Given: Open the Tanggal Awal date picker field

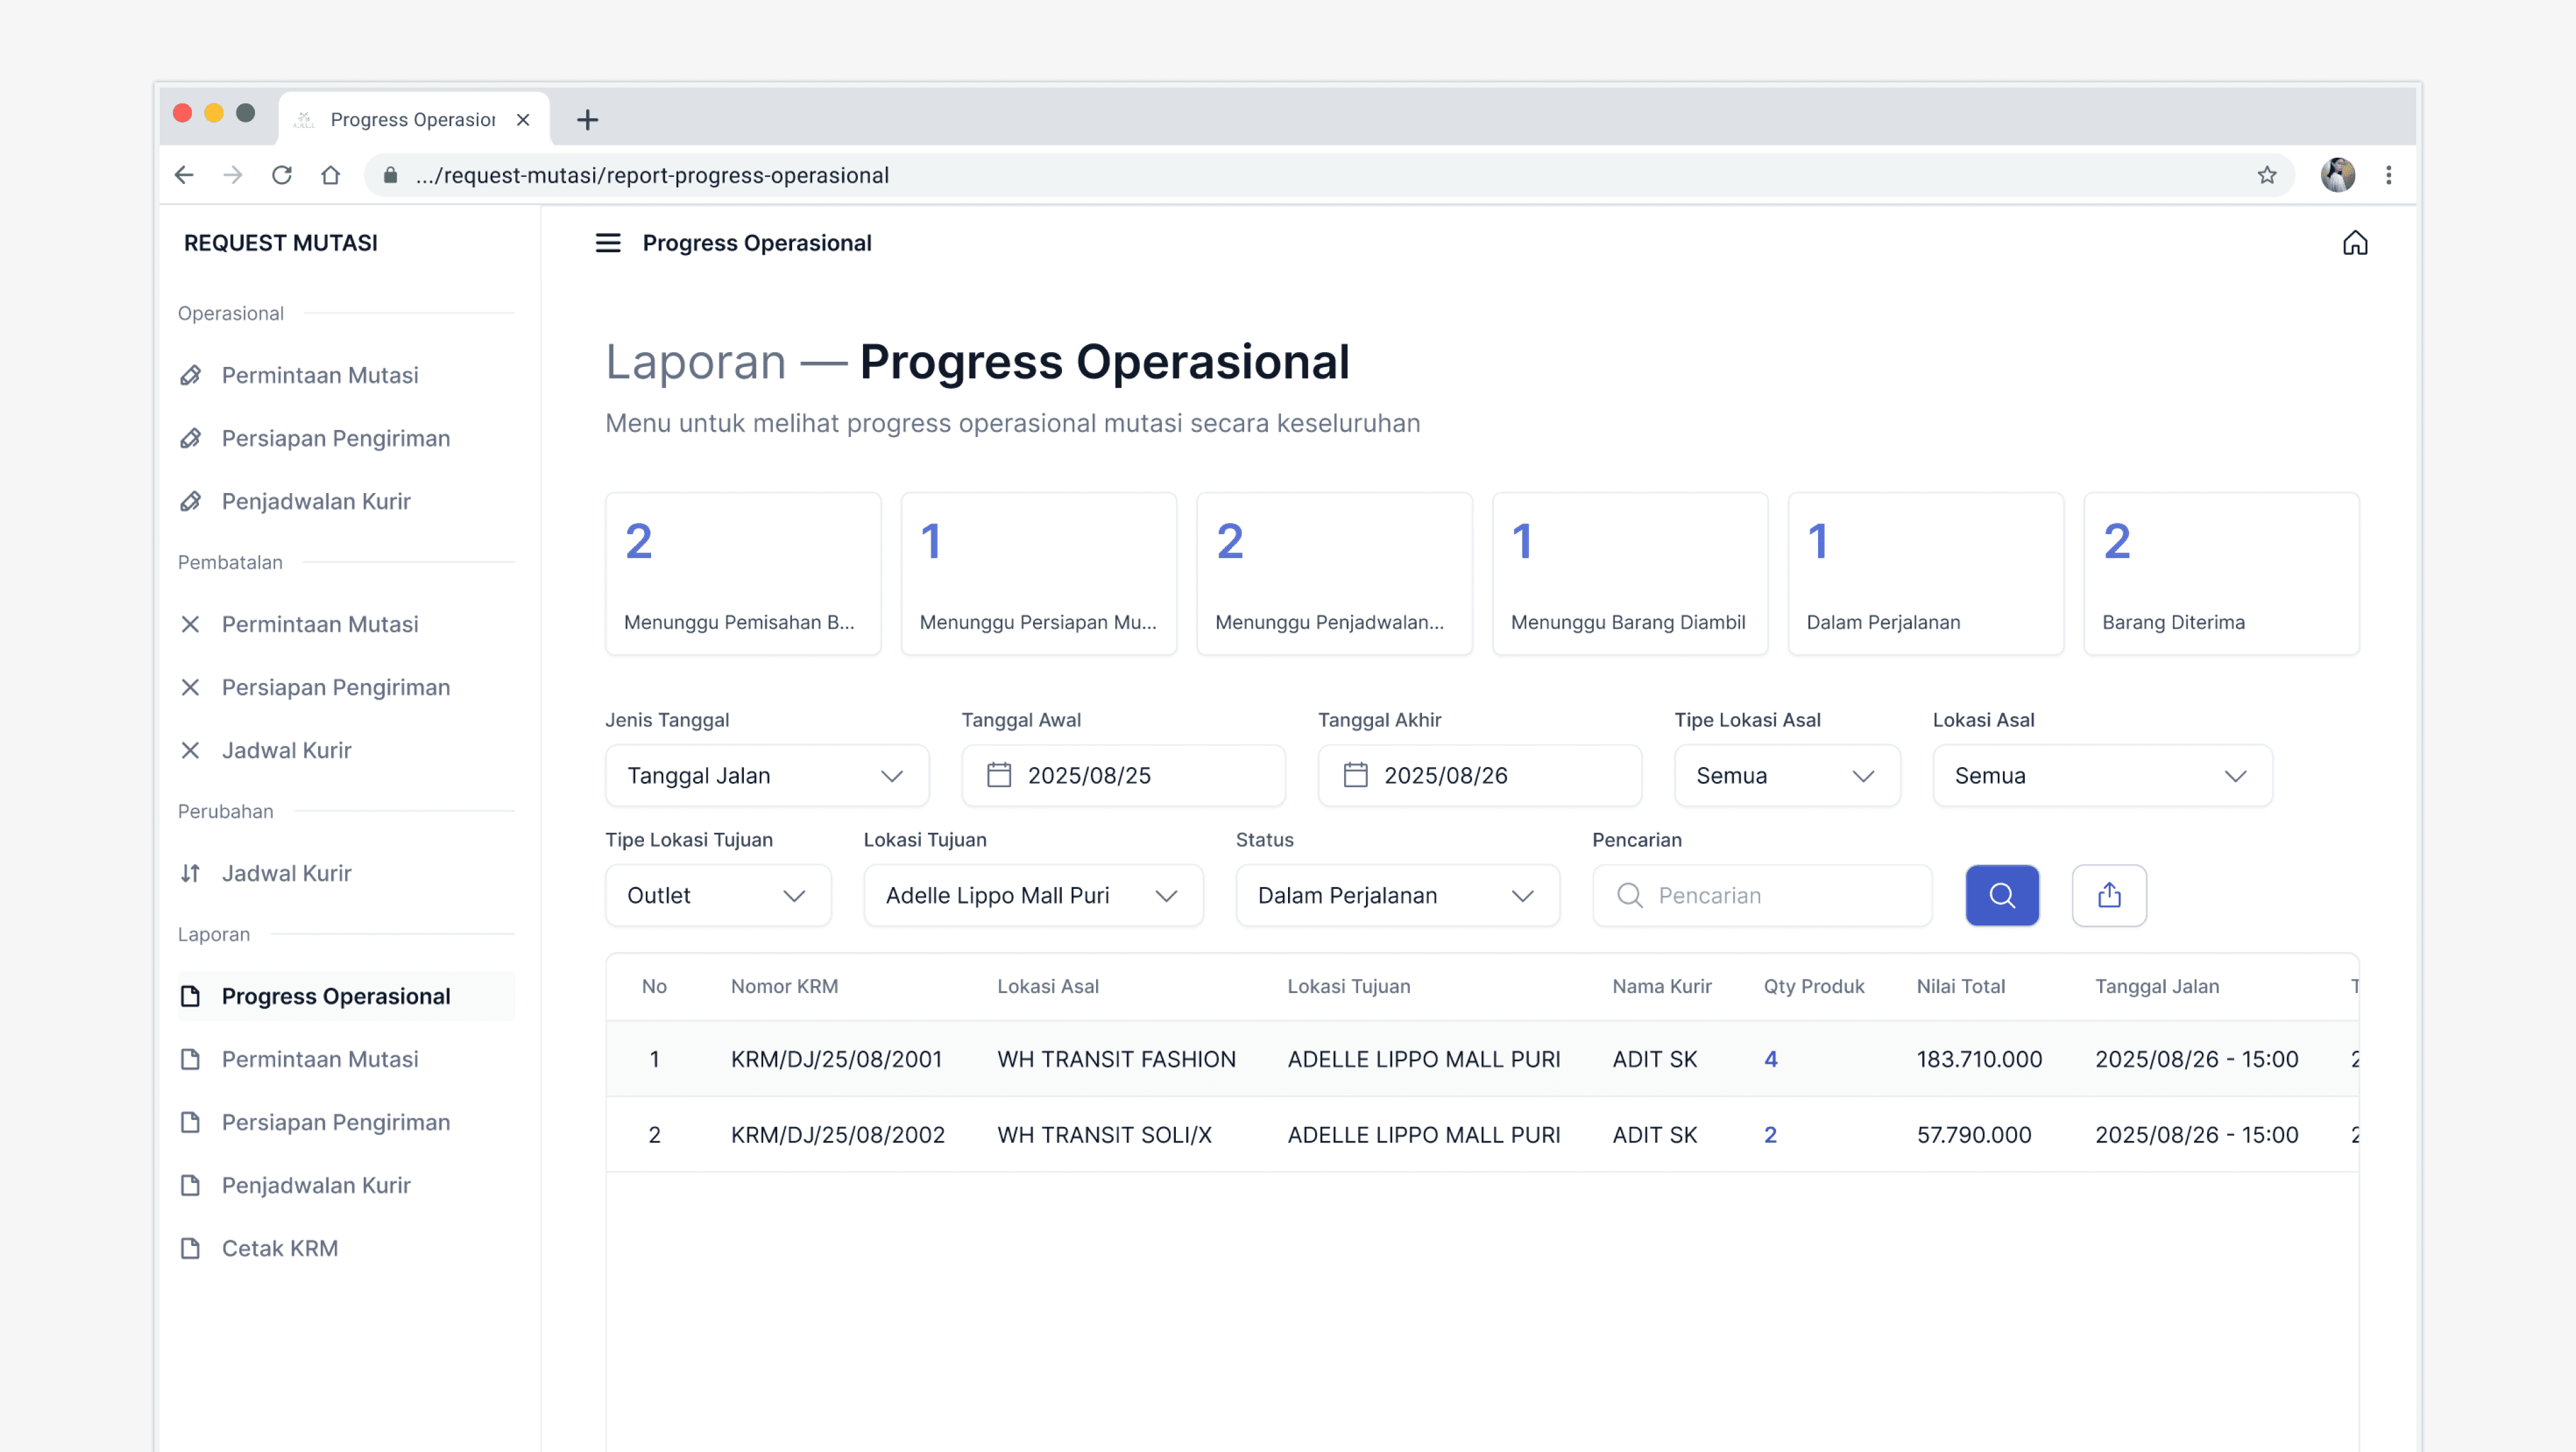Looking at the screenshot, I should 1122,774.
